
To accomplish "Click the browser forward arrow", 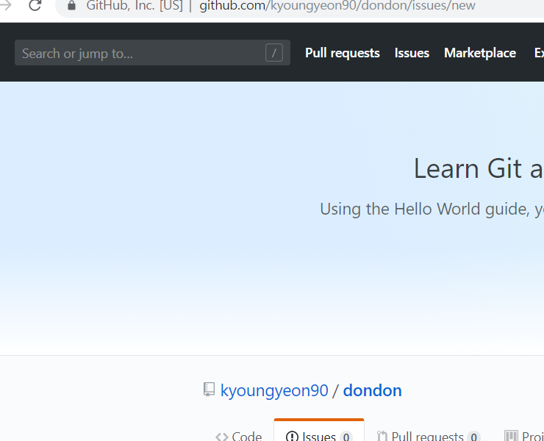I will [5, 5].
